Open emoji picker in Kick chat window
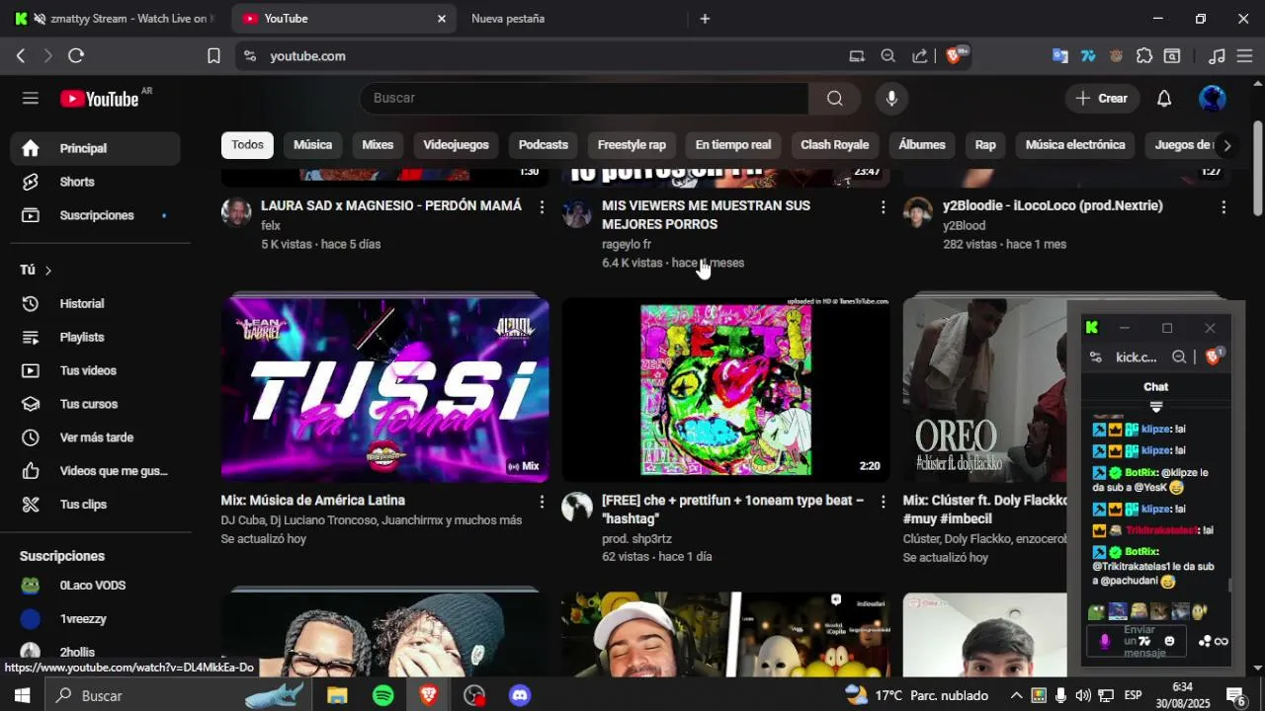Viewport: 1265px width, 711px height. coord(1170,641)
